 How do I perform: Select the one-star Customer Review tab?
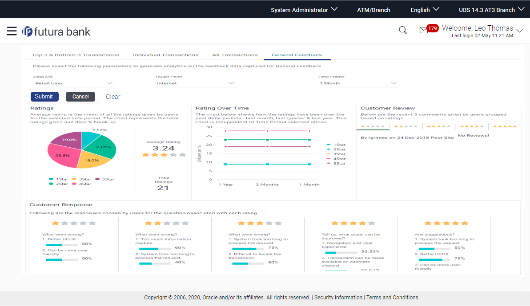click(x=373, y=127)
